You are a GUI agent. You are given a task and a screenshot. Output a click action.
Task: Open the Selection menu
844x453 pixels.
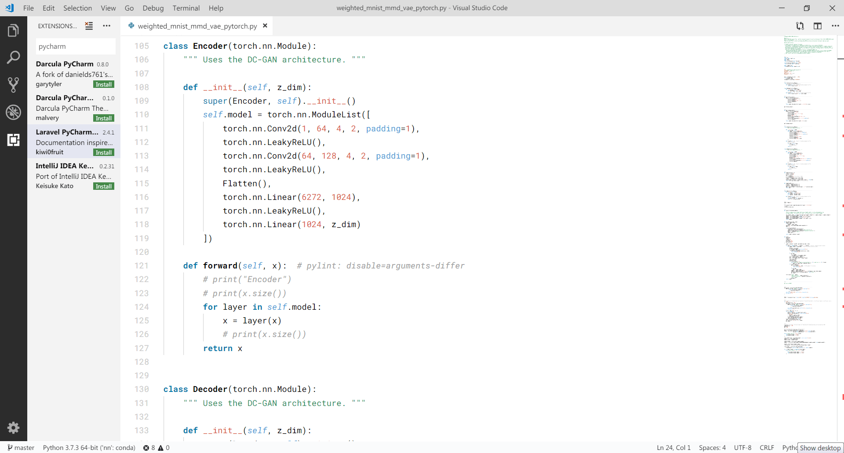click(77, 8)
